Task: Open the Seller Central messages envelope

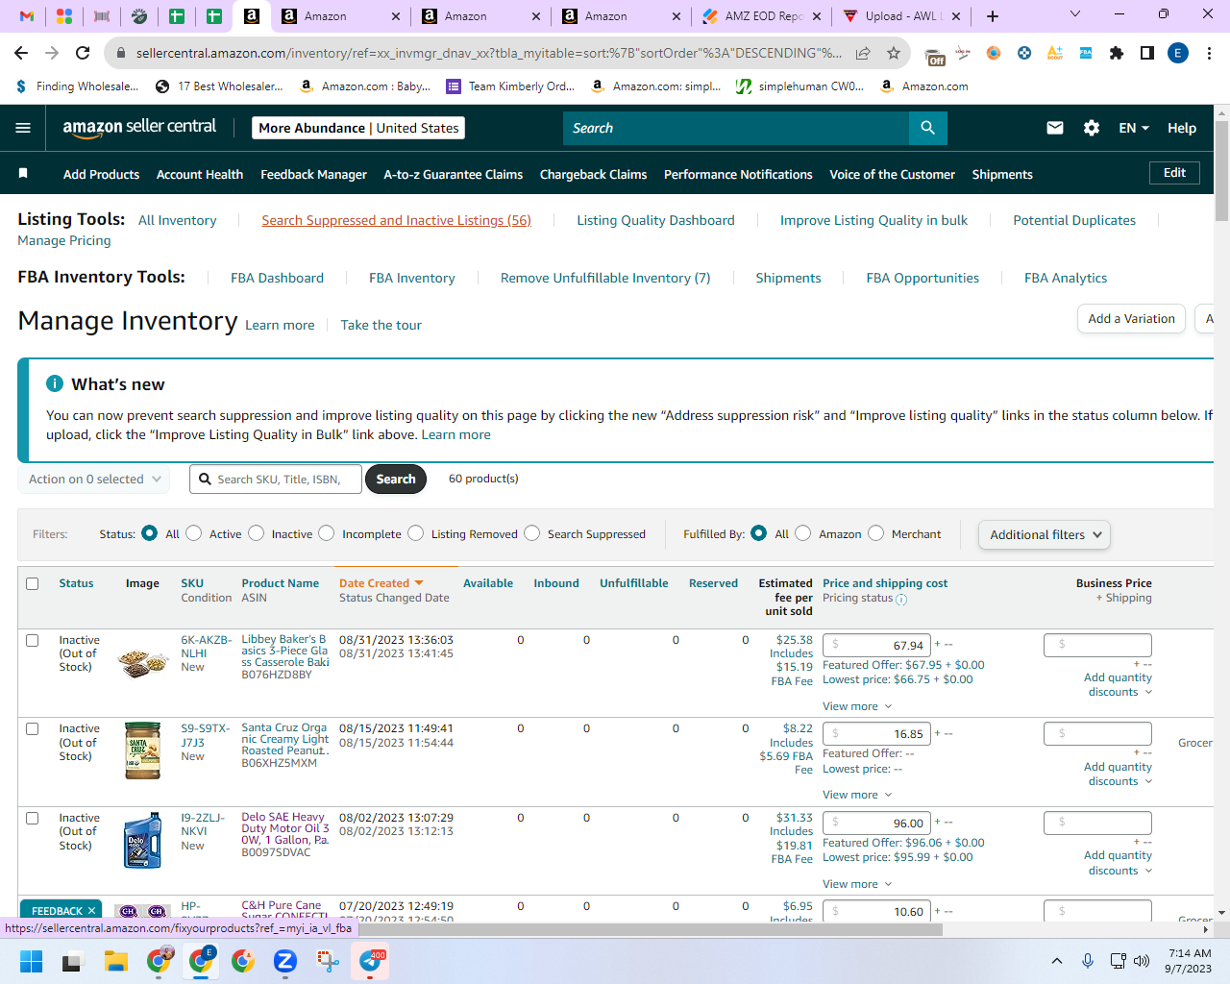Action: pos(1055,128)
